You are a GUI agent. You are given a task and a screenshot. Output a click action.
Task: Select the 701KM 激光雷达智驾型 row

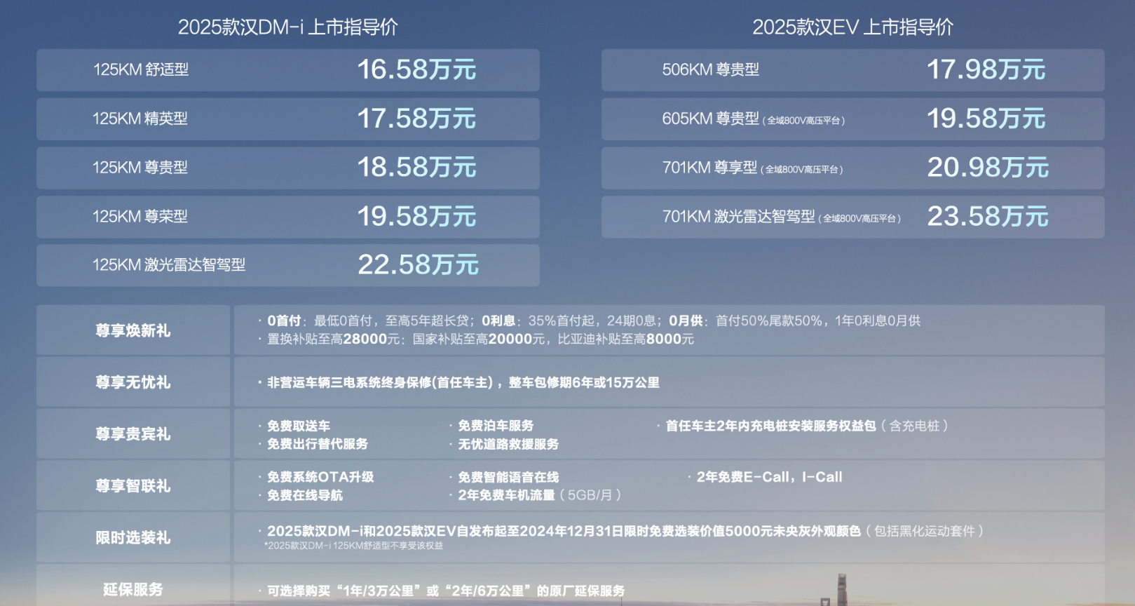852,217
